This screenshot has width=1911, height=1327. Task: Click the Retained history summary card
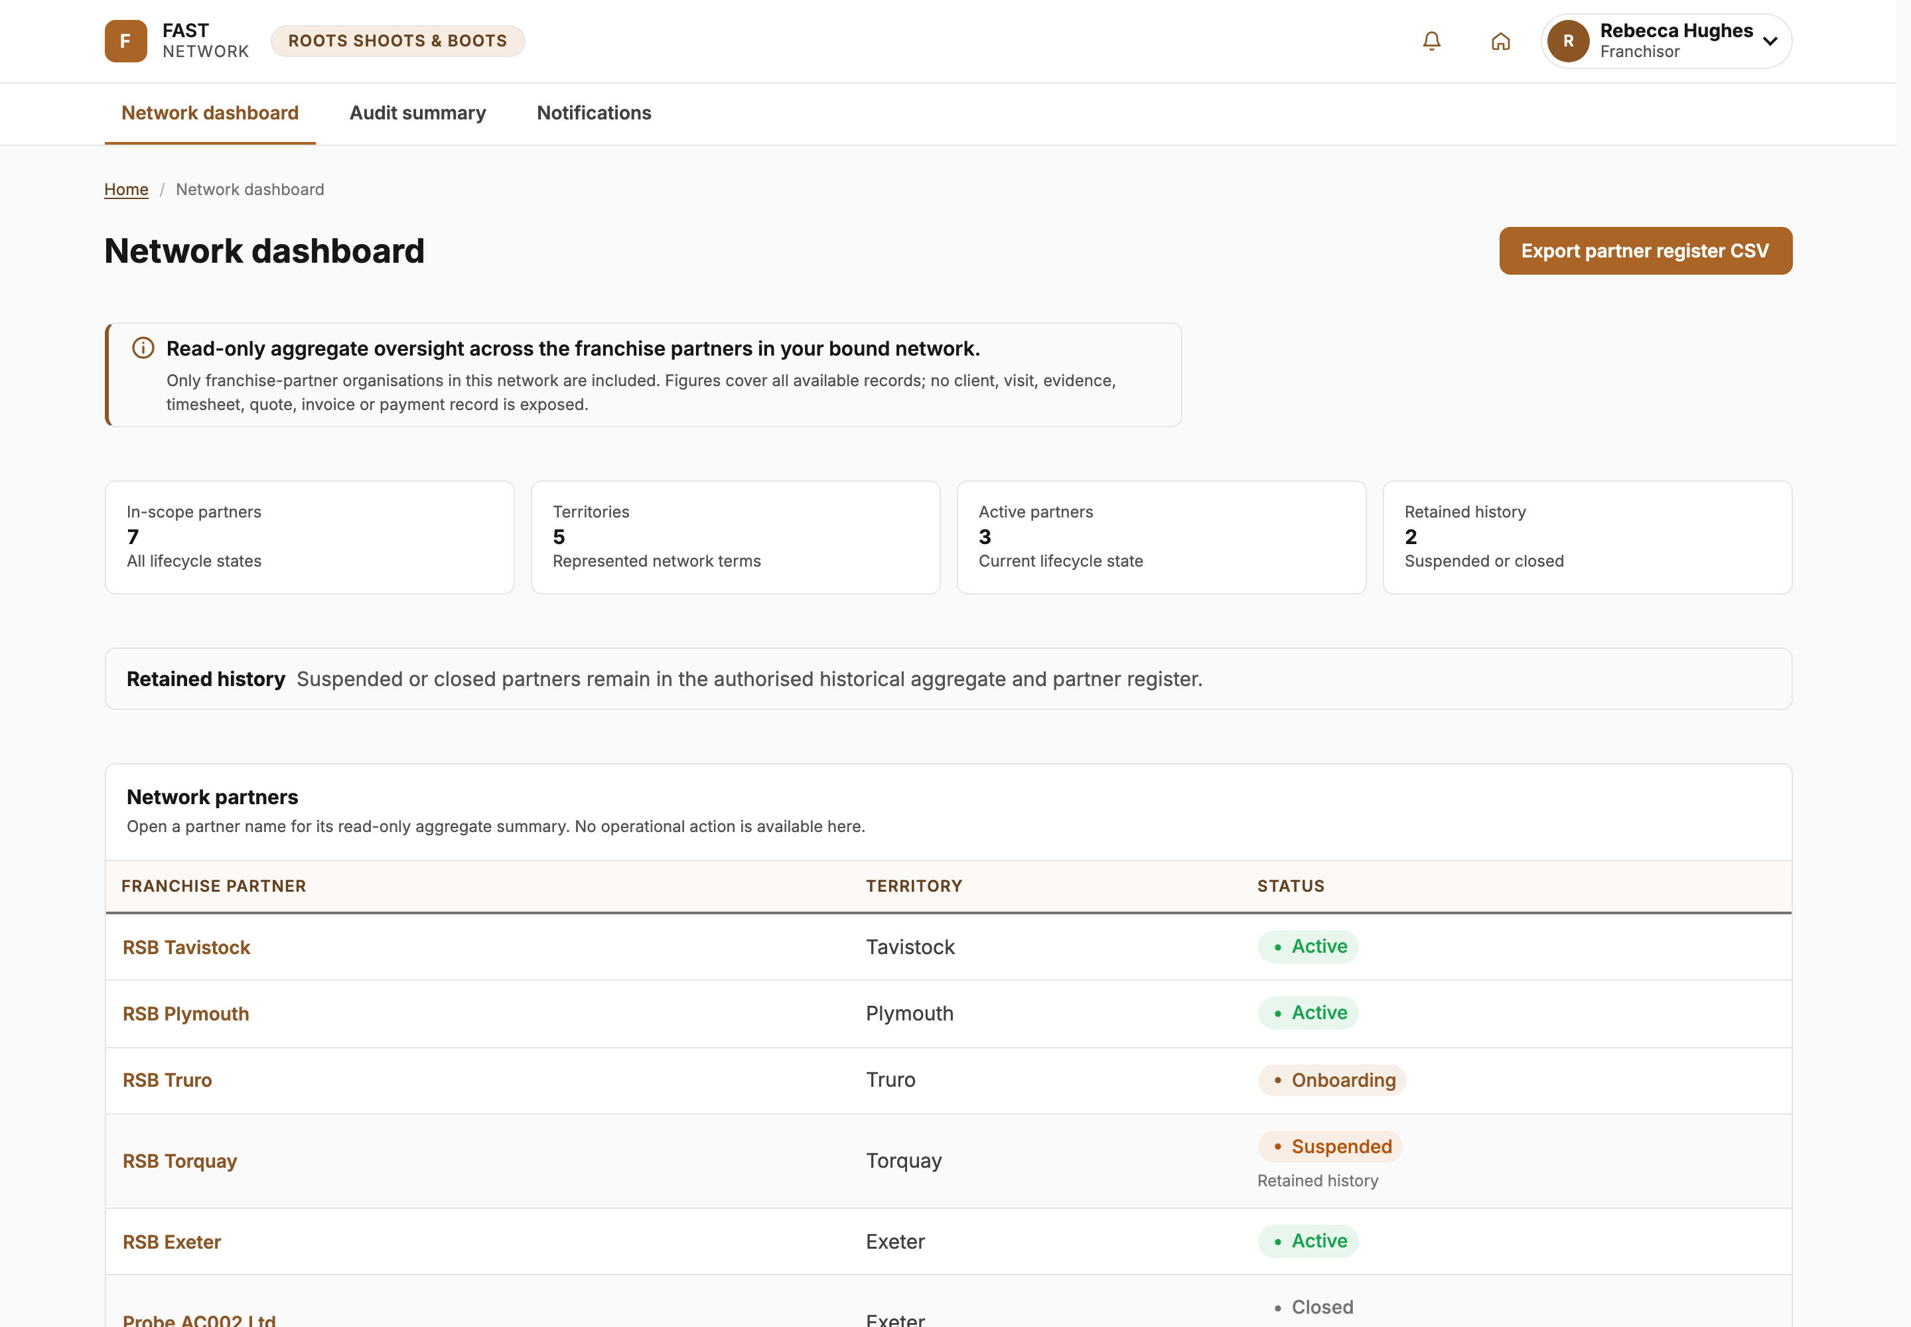(1587, 537)
